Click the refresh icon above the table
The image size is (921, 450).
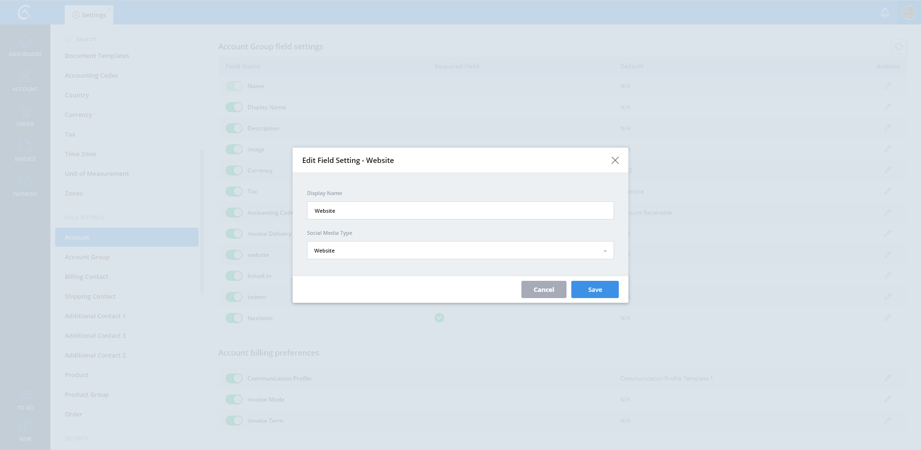[x=898, y=46]
